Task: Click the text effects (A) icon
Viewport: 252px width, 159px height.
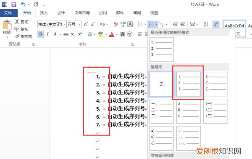Action: 90,34
